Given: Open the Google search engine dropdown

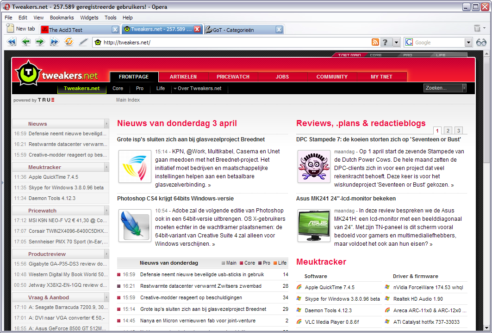Looking at the screenshot, I should click(468, 42).
